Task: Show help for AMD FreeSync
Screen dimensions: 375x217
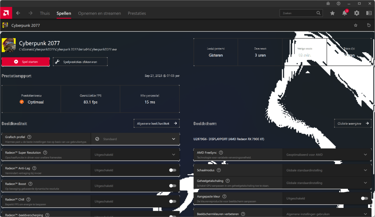Action: 221,153
